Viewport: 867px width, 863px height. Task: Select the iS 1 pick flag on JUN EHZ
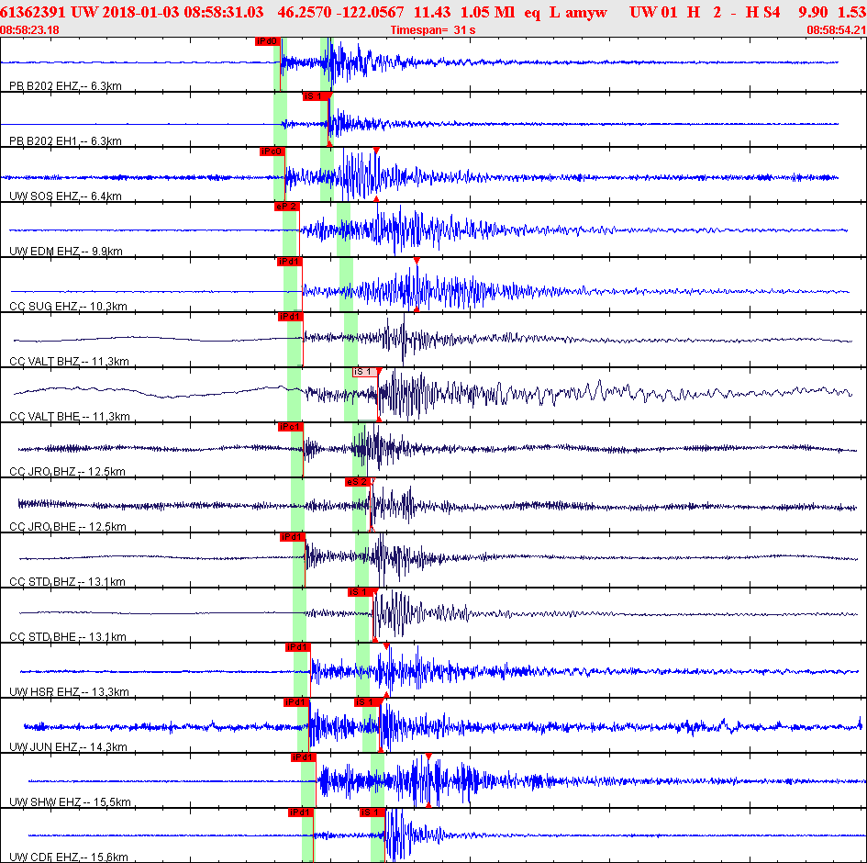click(368, 702)
